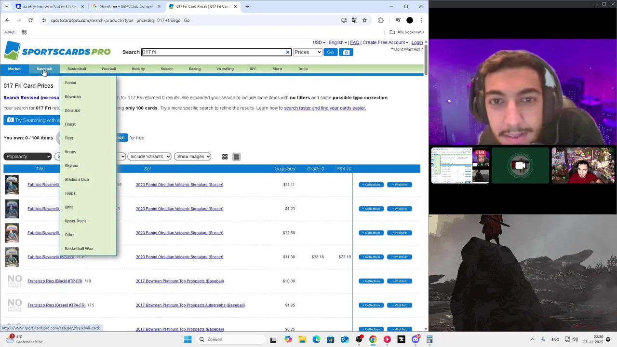Open the apps grid icon in bookmarks bar
617x347 pixels.
[x=24, y=32]
